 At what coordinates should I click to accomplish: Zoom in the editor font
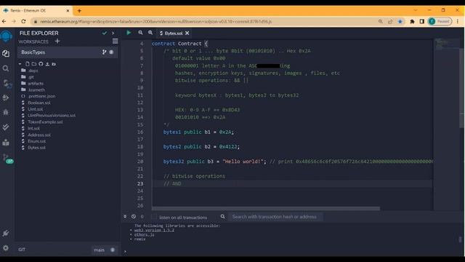(150, 33)
